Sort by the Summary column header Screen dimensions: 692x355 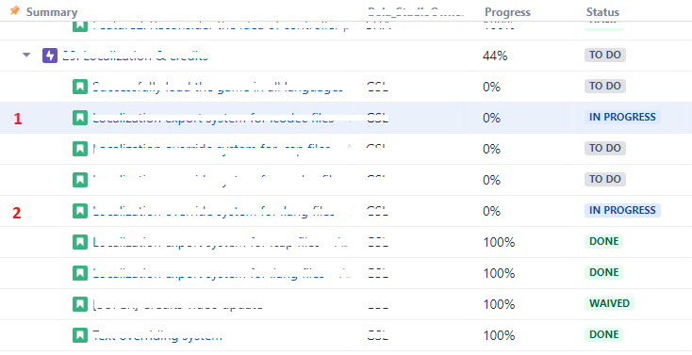52,12
